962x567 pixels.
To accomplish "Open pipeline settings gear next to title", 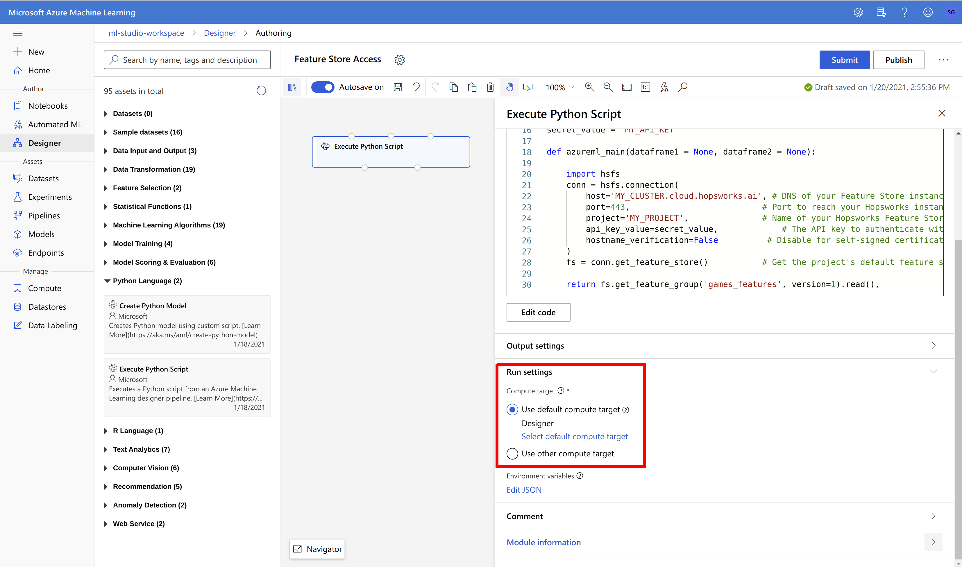I will (399, 60).
